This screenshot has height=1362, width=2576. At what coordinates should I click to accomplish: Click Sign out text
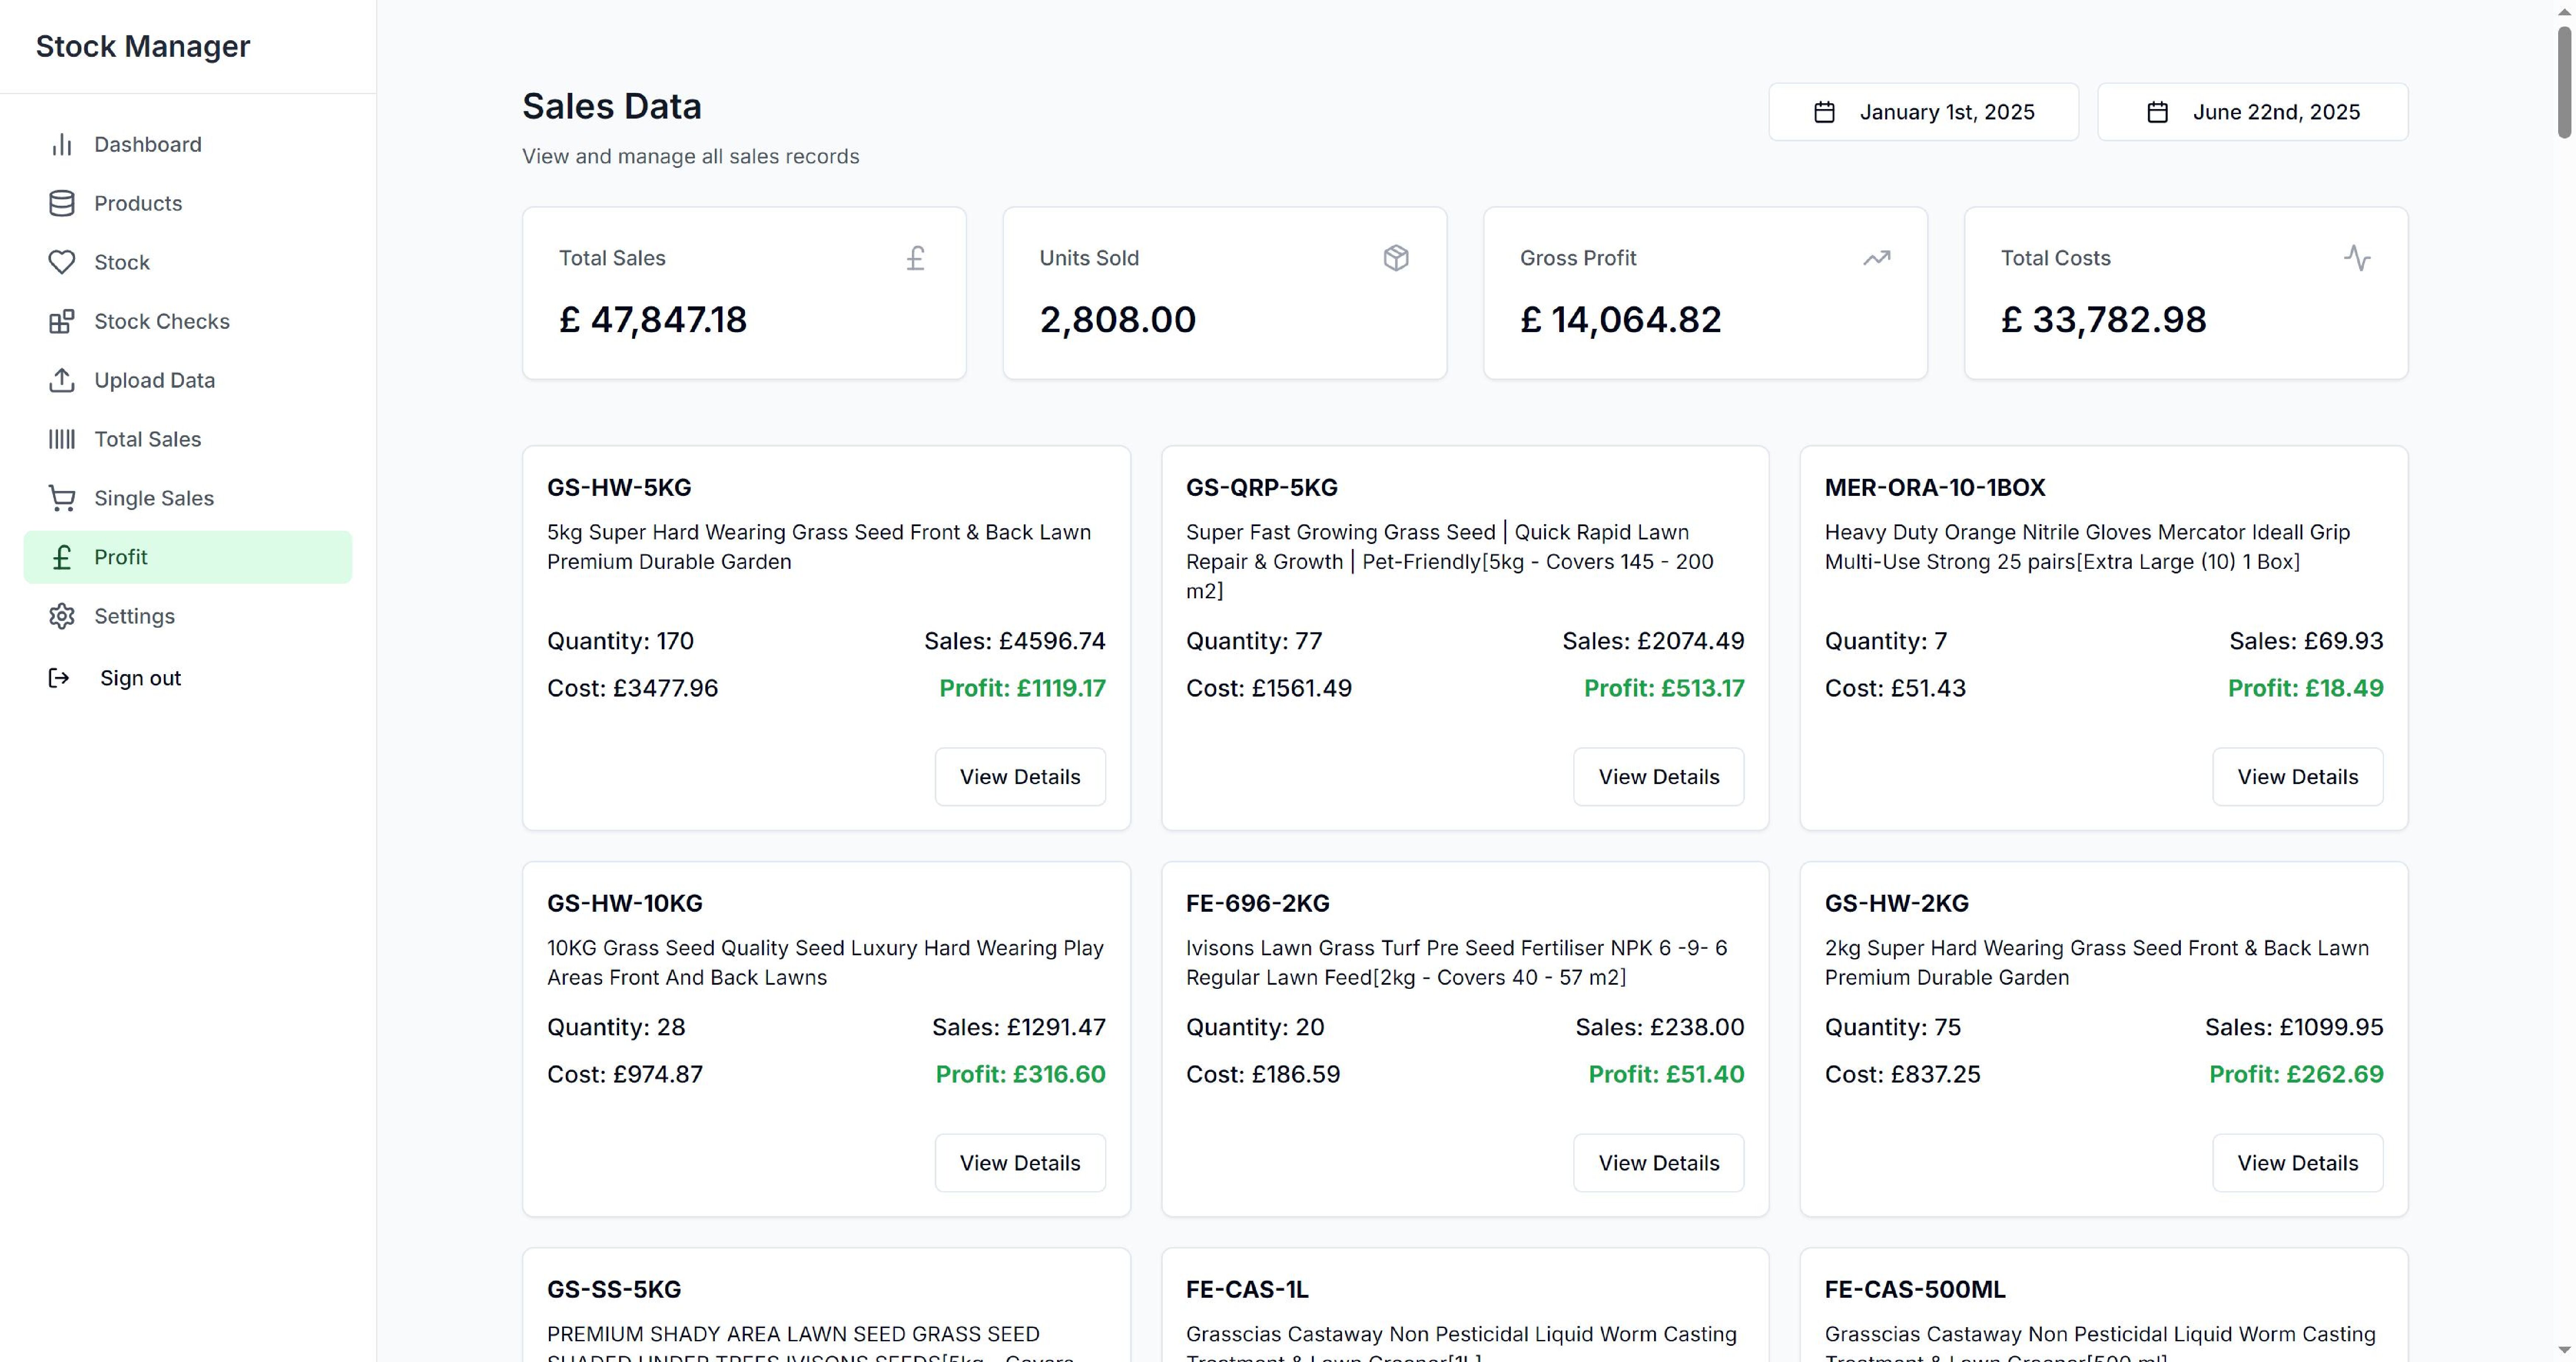point(140,678)
